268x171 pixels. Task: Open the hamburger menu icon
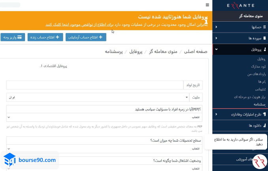tap(207, 5)
